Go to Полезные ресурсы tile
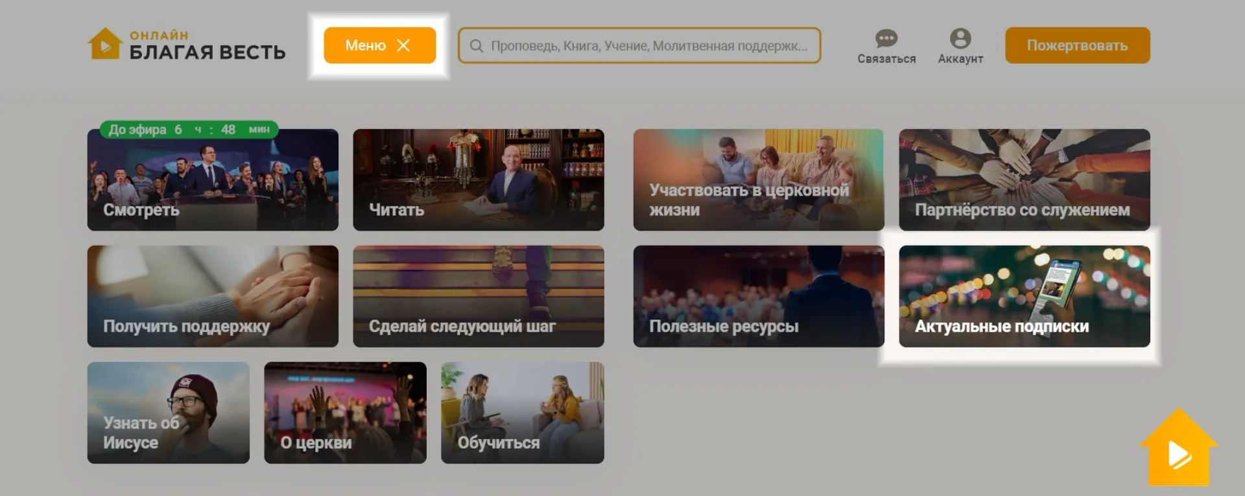Viewport: 1245px width, 496px height. click(758, 297)
